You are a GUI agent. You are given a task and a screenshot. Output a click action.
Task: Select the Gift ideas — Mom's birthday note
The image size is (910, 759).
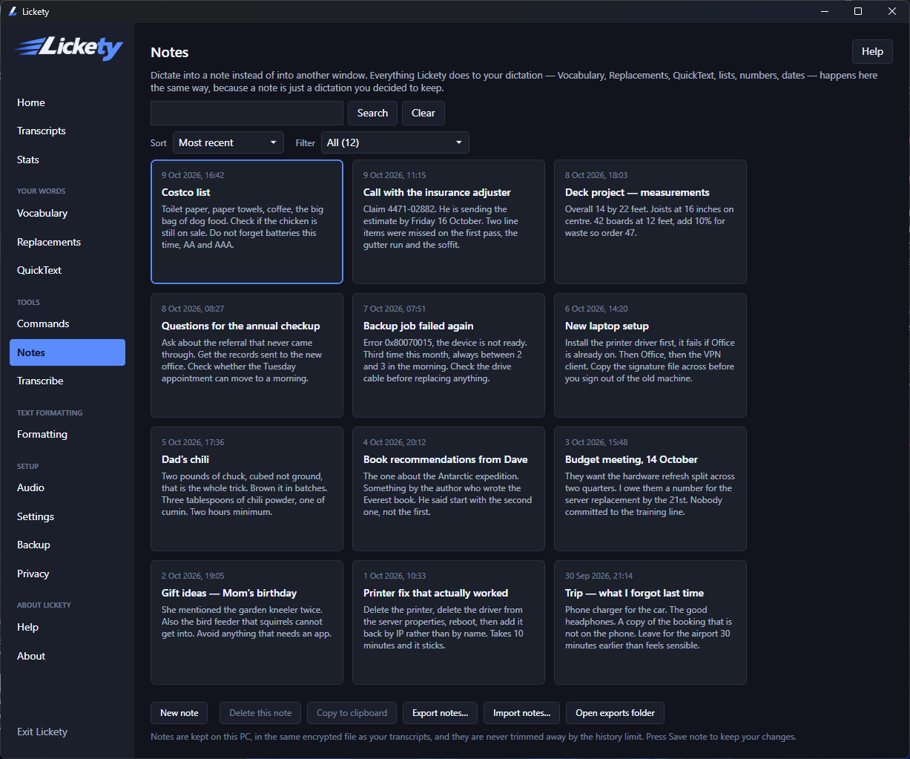[247, 622]
